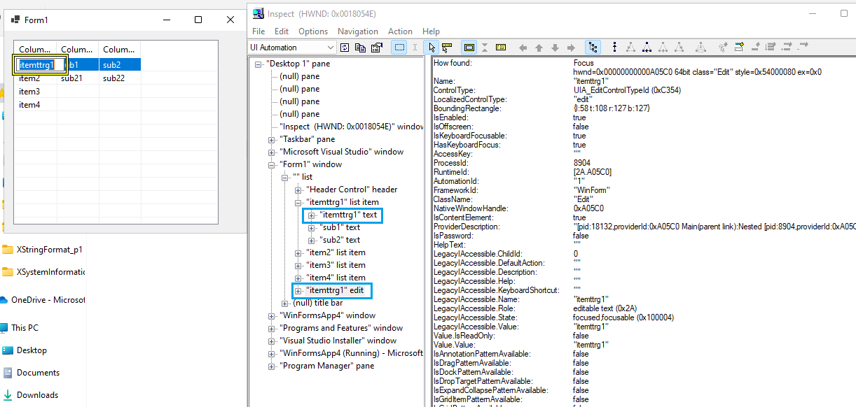Navigate to previous sibling with the left arrow
Image resolution: width=856 pixels, height=407 pixels.
(523, 46)
